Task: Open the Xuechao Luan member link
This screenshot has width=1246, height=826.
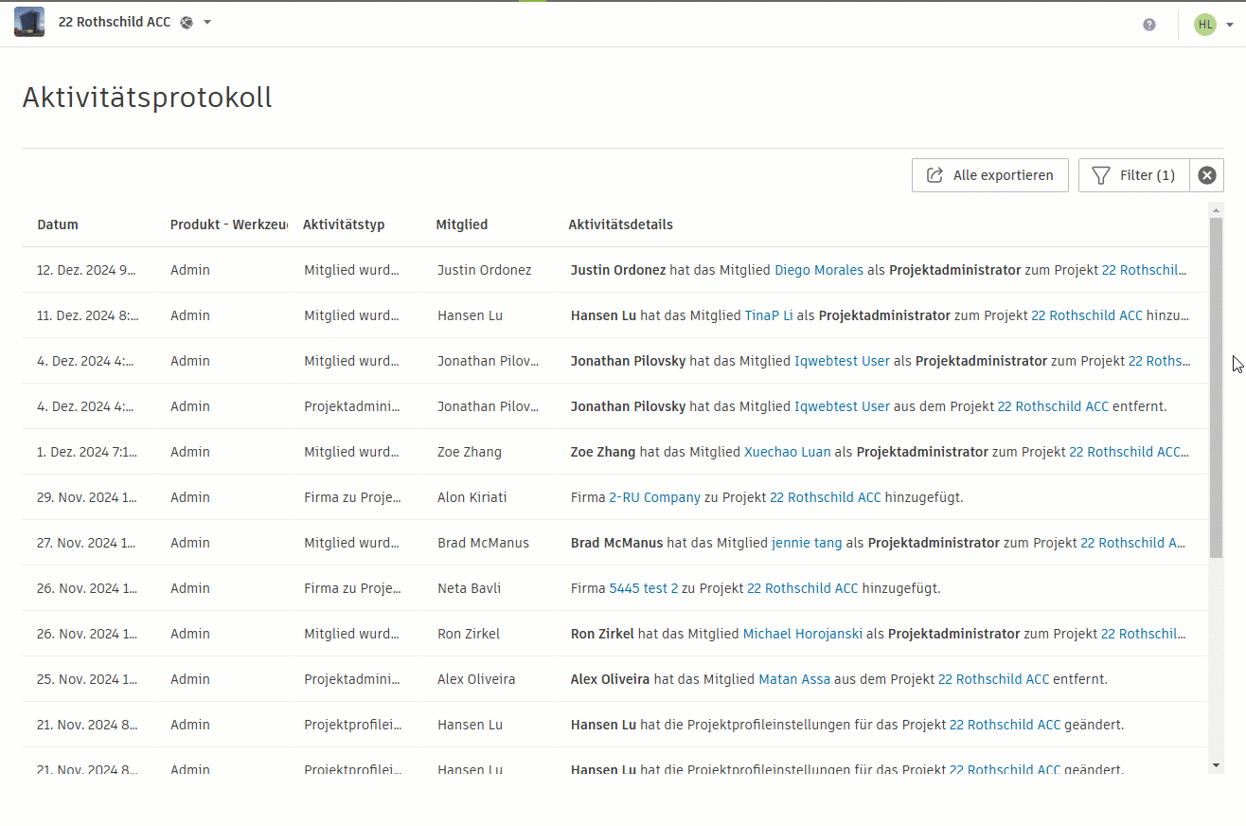Action: (787, 452)
